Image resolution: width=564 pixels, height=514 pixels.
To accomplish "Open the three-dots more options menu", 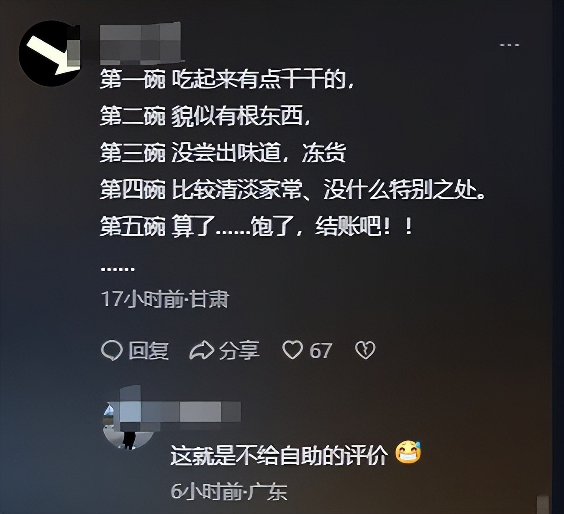I will point(510,45).
